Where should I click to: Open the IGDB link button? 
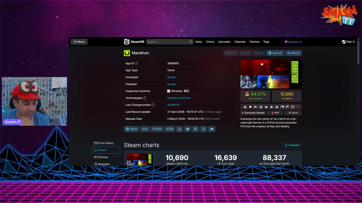tap(169, 129)
